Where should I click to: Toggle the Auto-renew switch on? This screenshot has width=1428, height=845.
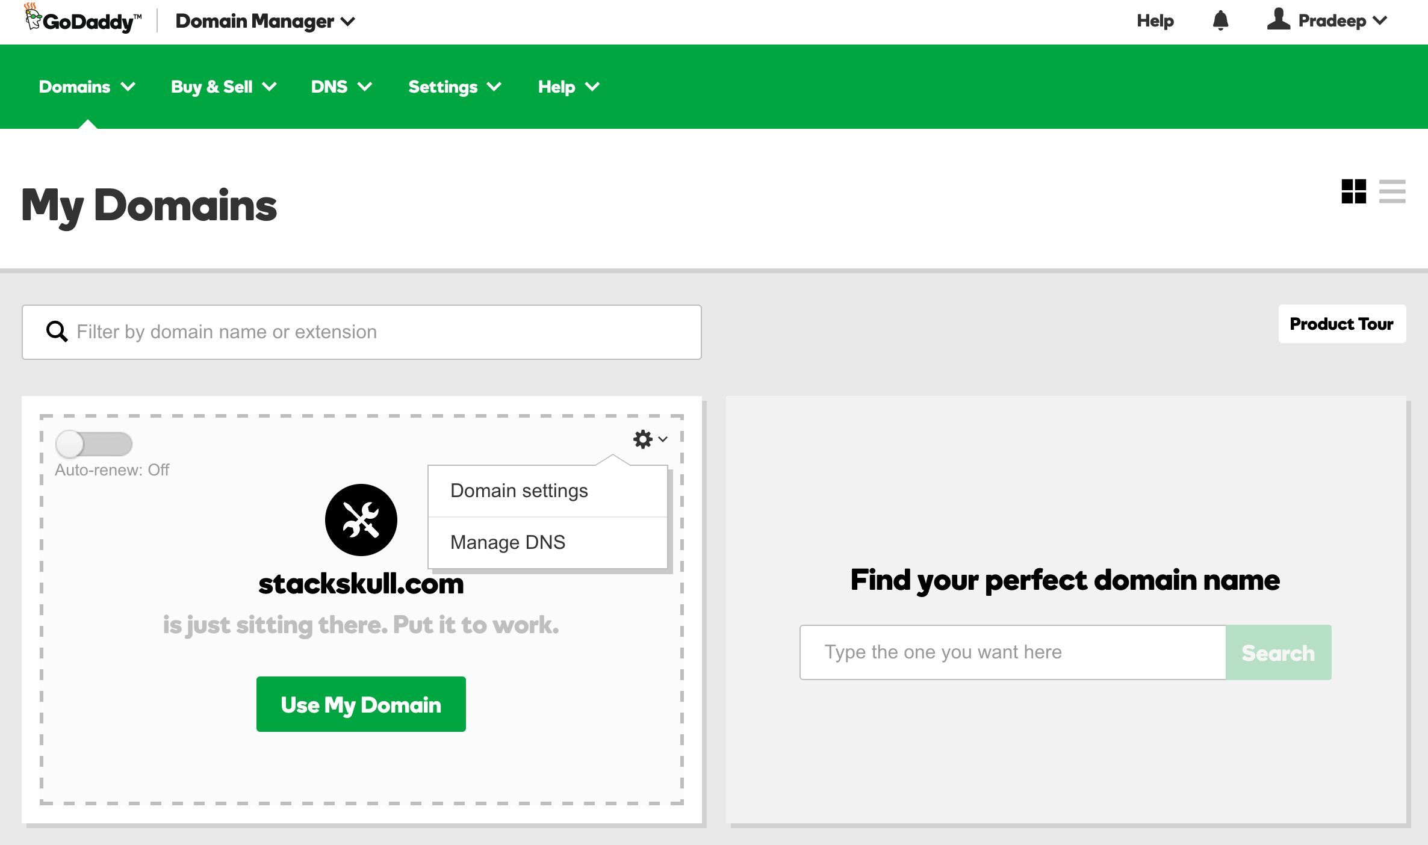click(x=94, y=444)
